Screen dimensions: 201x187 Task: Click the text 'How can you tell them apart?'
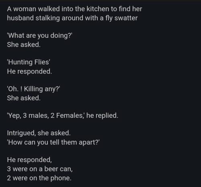(53, 142)
